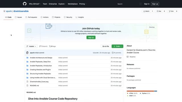Click the slash shortcut icon in search
The image size is (182, 102).
[x=140, y=4]
